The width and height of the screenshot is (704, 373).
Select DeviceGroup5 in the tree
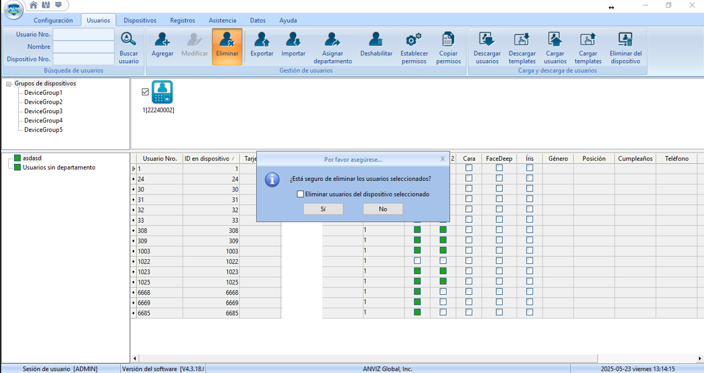point(43,130)
